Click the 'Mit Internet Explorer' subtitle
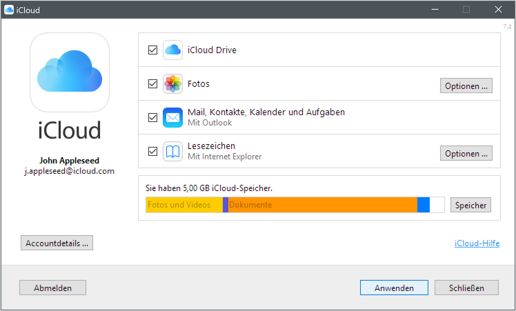Screen dimensions: 516x311 click(x=225, y=157)
